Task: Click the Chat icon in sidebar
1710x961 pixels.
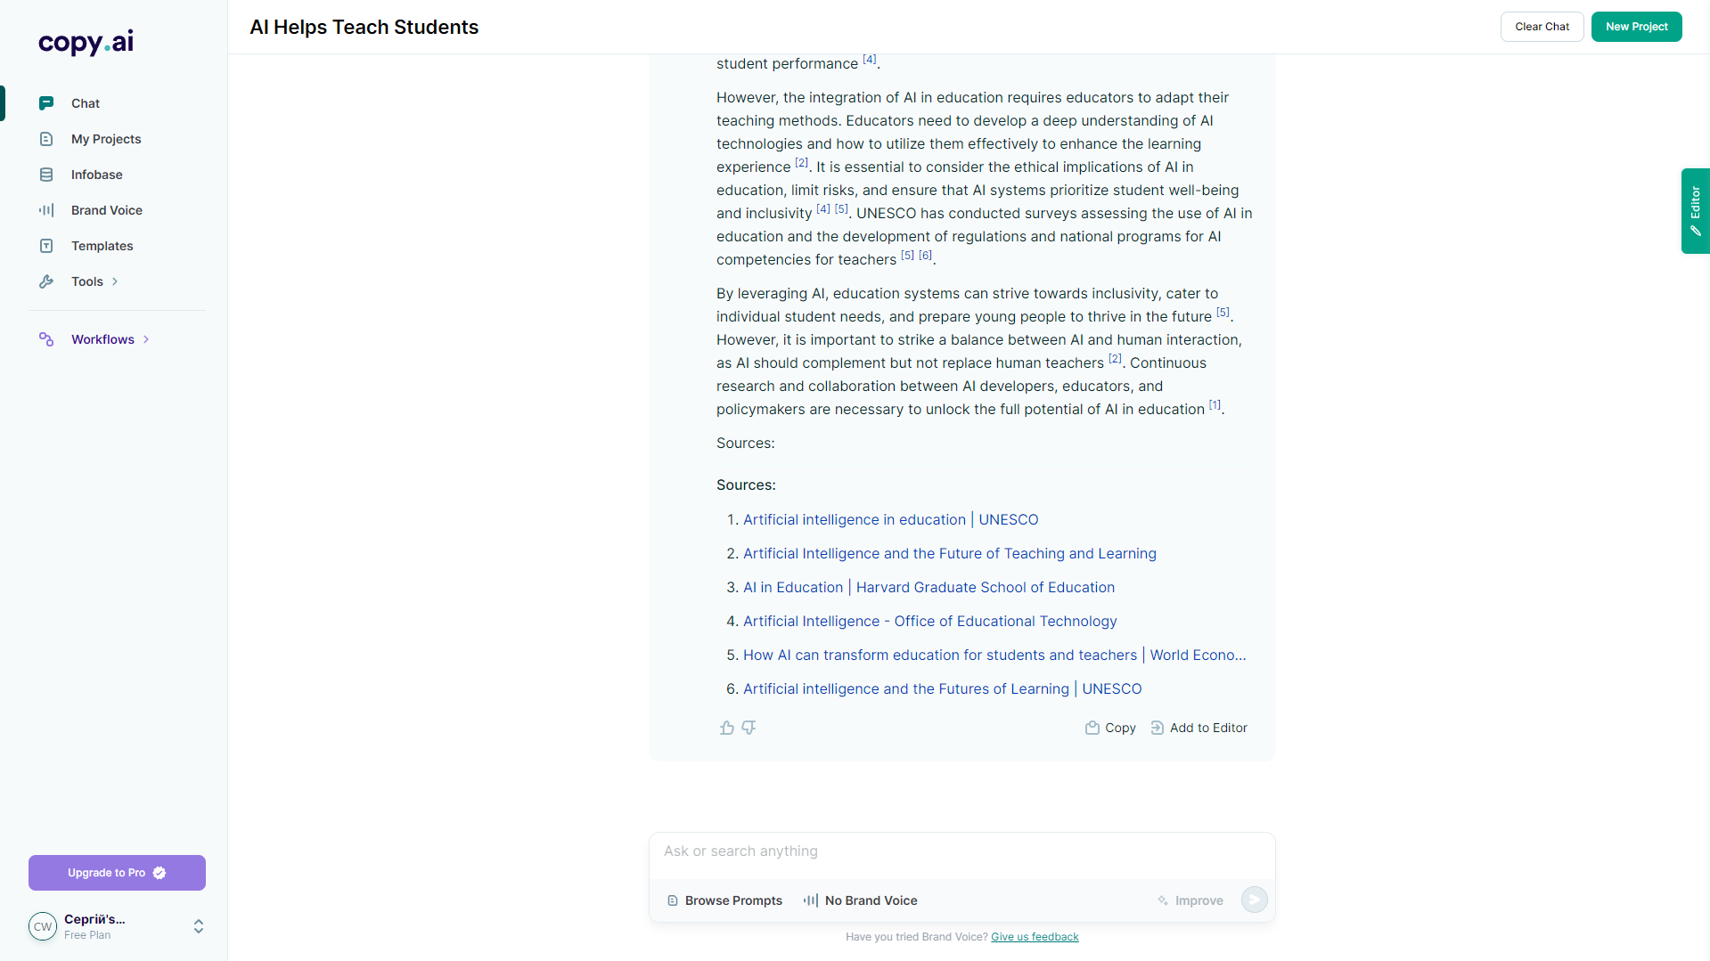Action: [x=46, y=103]
